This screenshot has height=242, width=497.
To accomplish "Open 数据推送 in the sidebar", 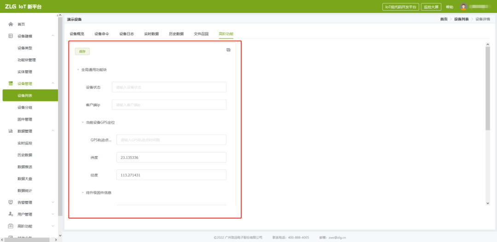I will click(x=25, y=167).
